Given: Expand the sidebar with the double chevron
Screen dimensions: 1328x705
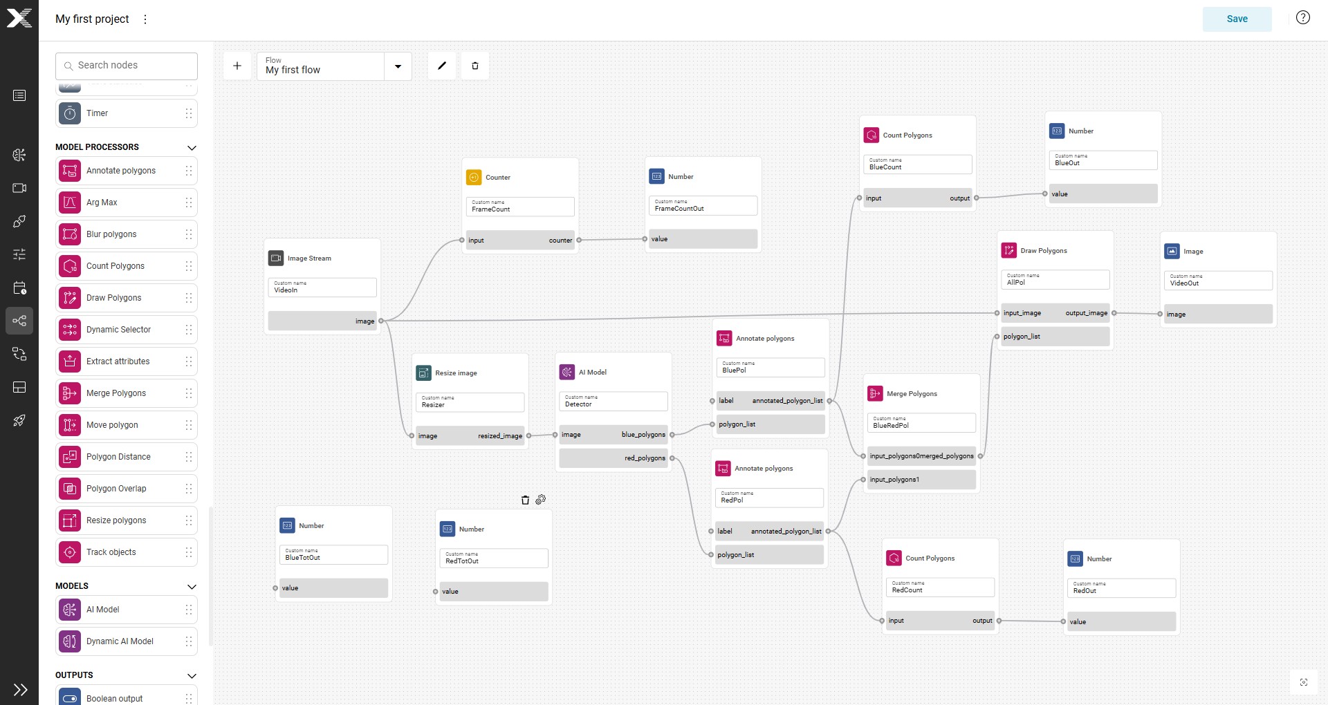Looking at the screenshot, I should pyautogui.click(x=20, y=689).
